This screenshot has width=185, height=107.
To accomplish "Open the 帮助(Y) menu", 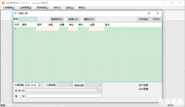I will tap(82, 8).
